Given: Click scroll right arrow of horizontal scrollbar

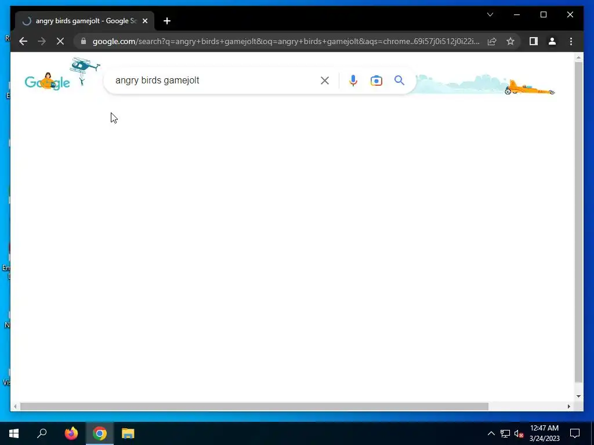Looking at the screenshot, I should coord(568,406).
